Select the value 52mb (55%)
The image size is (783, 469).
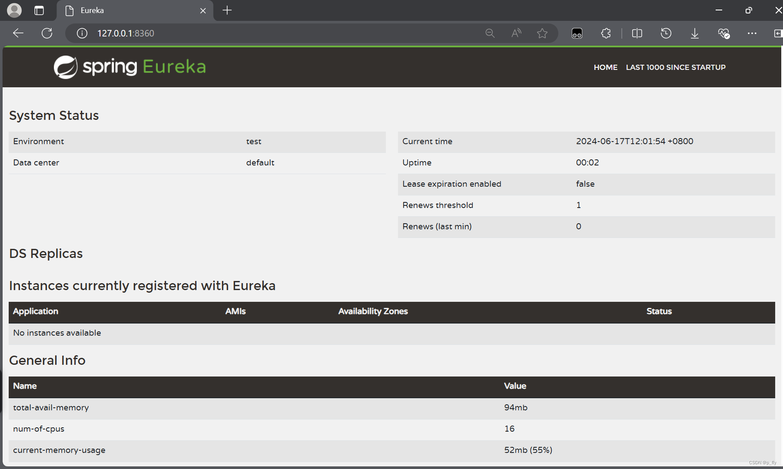pyautogui.click(x=528, y=450)
